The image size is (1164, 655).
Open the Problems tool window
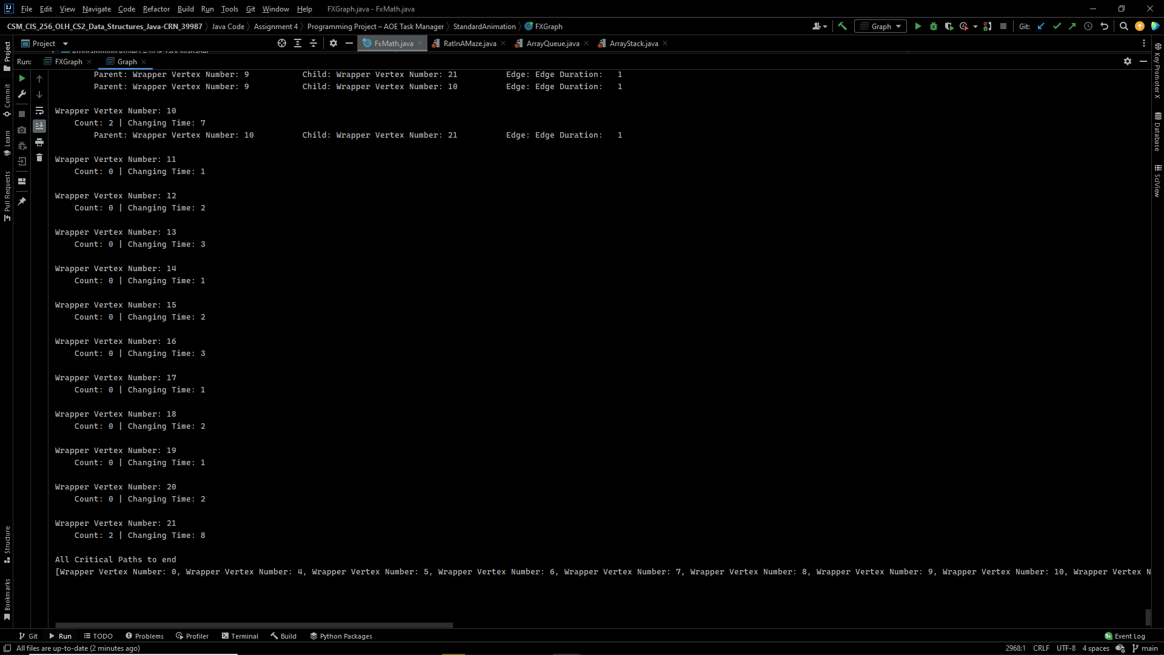point(144,636)
